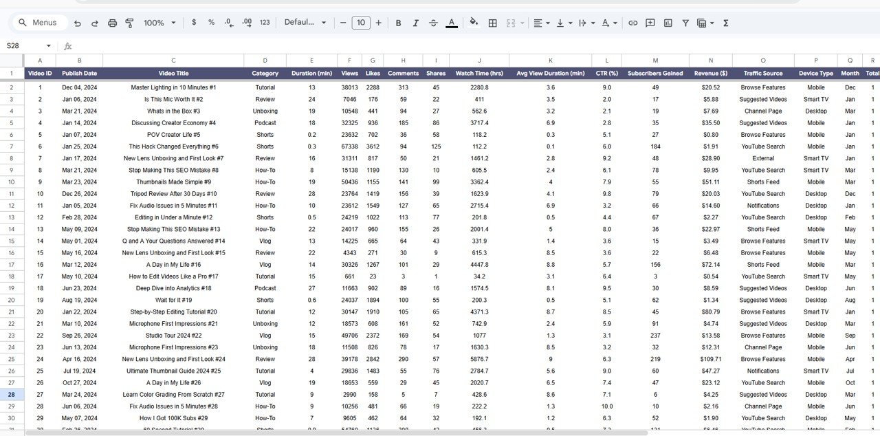Apply the Paint format tool
This screenshot has height=436, width=880.
pos(129,23)
